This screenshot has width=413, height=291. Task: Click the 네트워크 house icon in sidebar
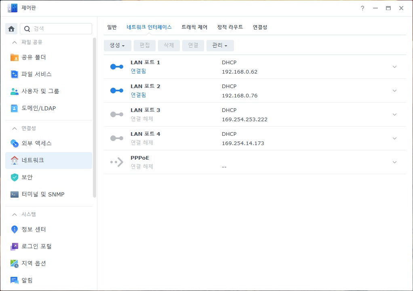[14, 160]
